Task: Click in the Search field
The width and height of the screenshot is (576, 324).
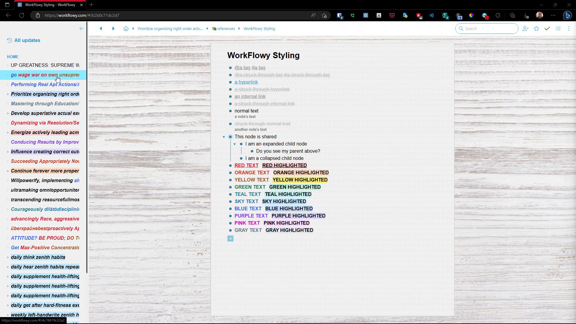Action: pyautogui.click(x=487, y=28)
